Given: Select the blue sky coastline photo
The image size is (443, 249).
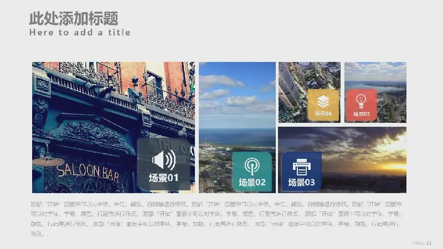Looking at the screenshot, I should click(x=237, y=127).
